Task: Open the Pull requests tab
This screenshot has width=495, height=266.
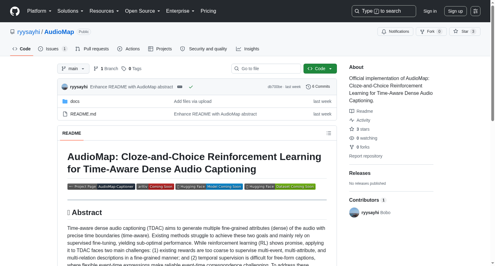Action: 92,49
